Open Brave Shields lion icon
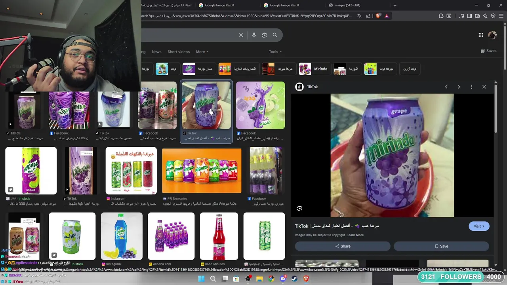 click(378, 16)
